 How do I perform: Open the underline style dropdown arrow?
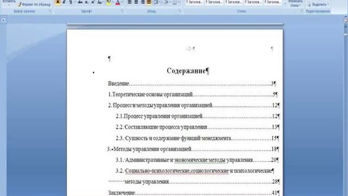coord(75,2)
